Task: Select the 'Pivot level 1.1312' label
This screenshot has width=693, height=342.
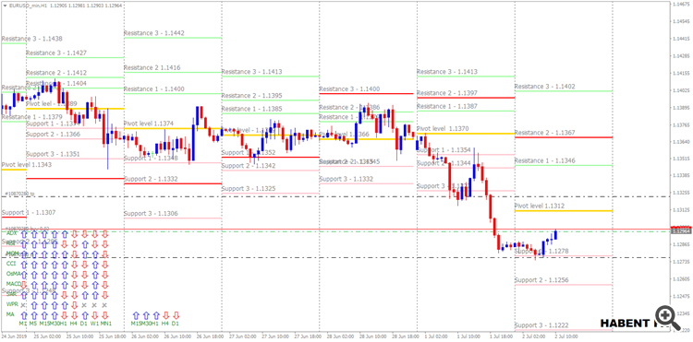Action: coord(540,206)
